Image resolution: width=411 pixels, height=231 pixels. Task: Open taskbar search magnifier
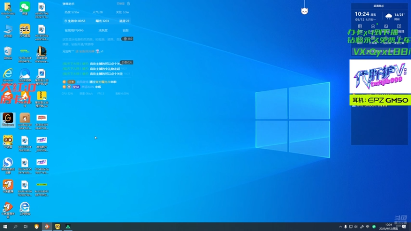click(15, 226)
